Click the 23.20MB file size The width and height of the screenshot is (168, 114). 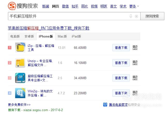(x=80, y=93)
